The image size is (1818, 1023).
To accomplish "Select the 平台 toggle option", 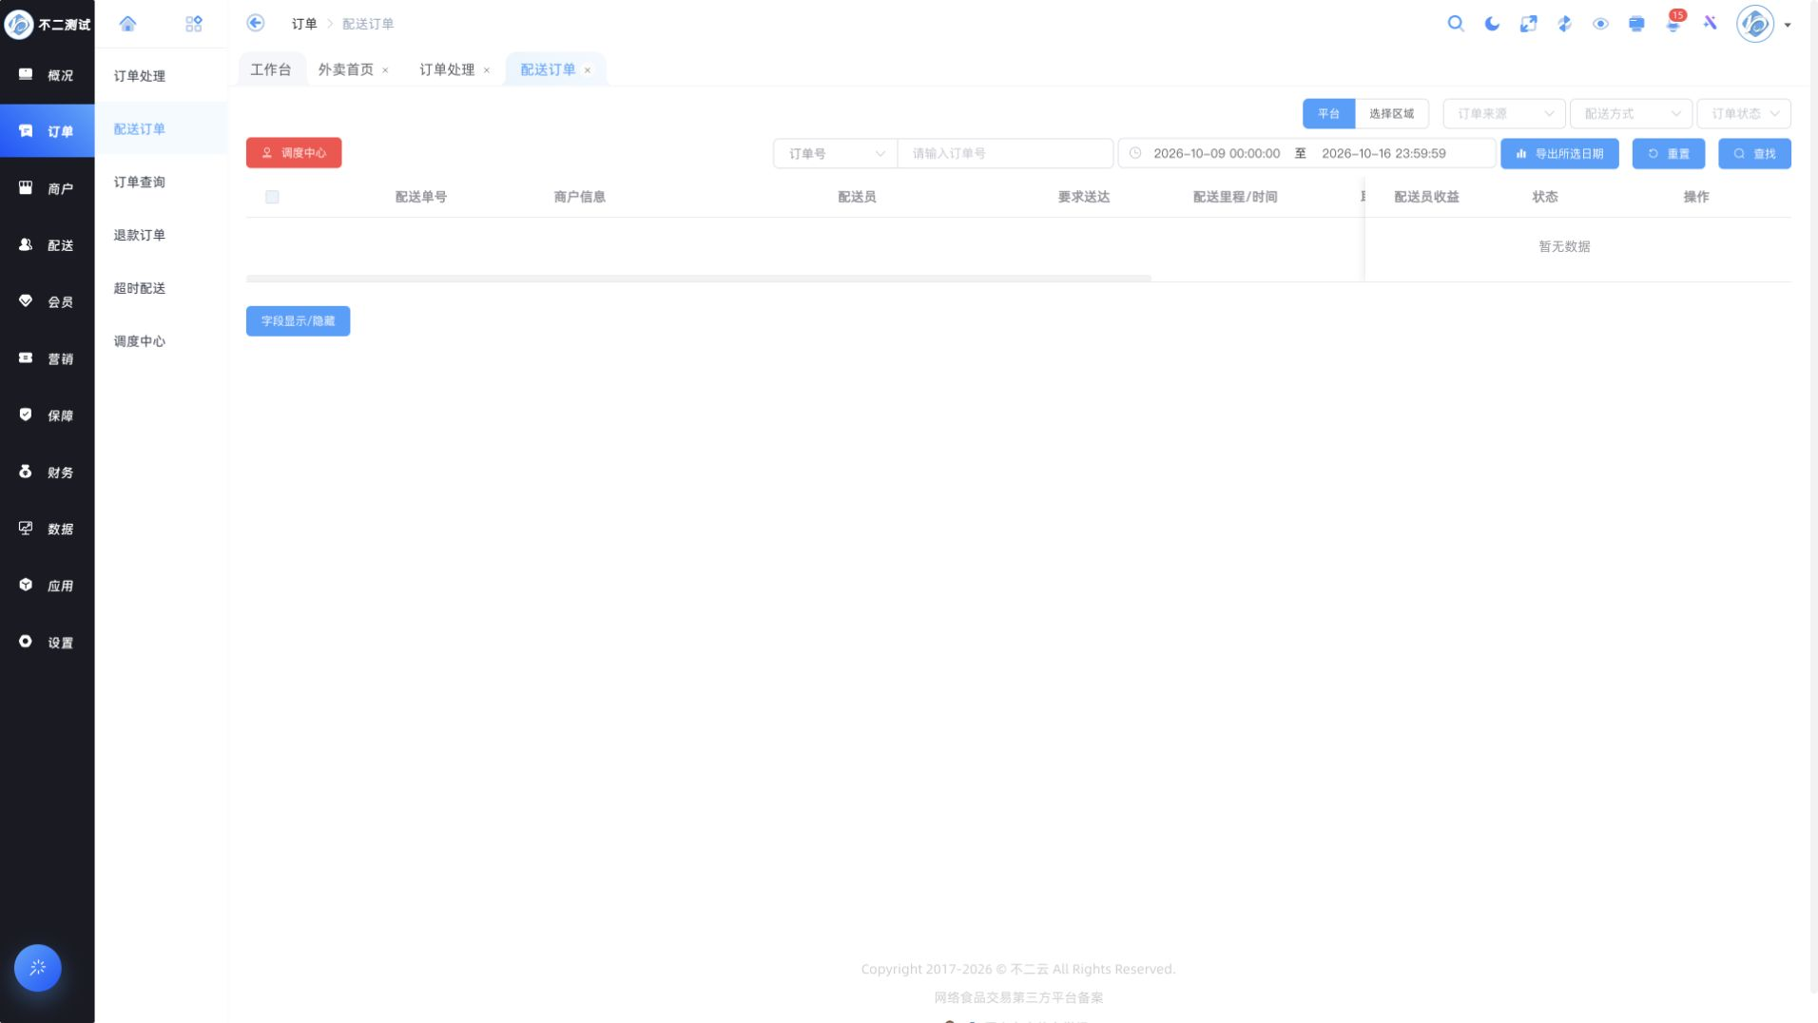I will coord(1328,113).
